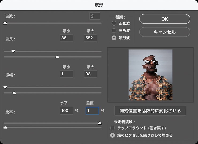Click 開始位置を乱数的に変化させる button

(x=150, y=110)
